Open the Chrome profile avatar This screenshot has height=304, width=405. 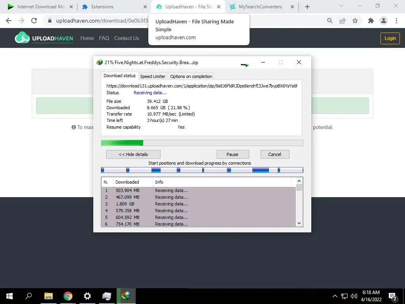384,21
